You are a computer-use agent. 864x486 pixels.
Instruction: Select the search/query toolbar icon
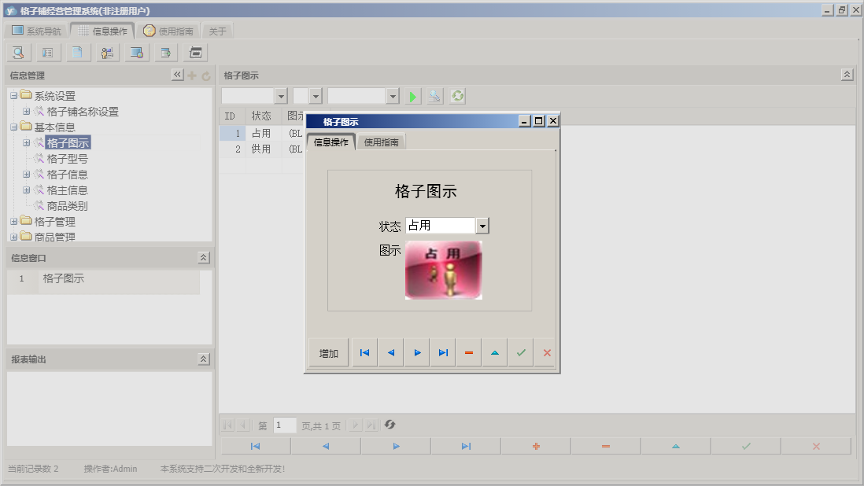coord(18,52)
